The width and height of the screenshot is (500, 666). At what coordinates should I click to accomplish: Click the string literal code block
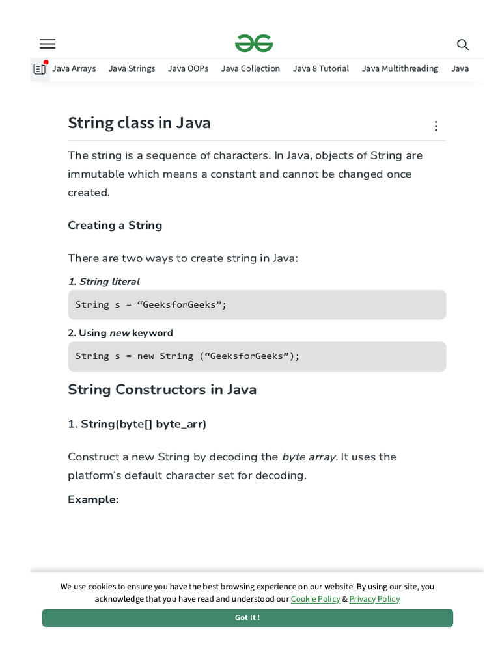pos(257,305)
